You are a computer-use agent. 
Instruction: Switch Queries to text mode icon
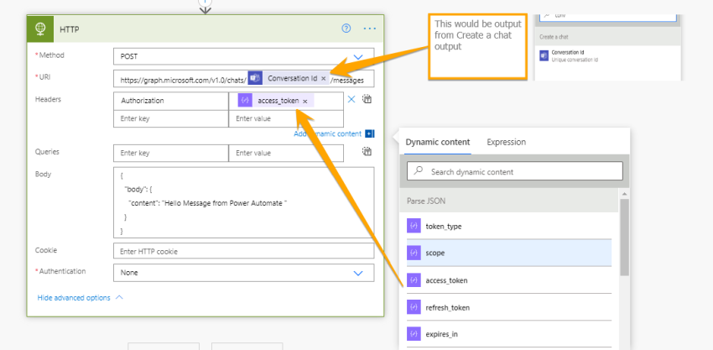[367, 152]
